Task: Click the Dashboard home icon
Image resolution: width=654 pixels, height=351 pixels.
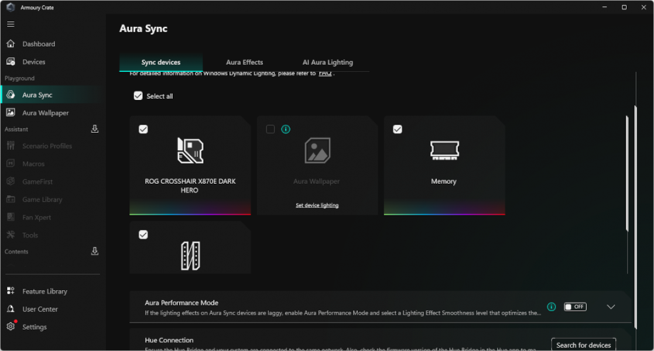Action: 11,43
